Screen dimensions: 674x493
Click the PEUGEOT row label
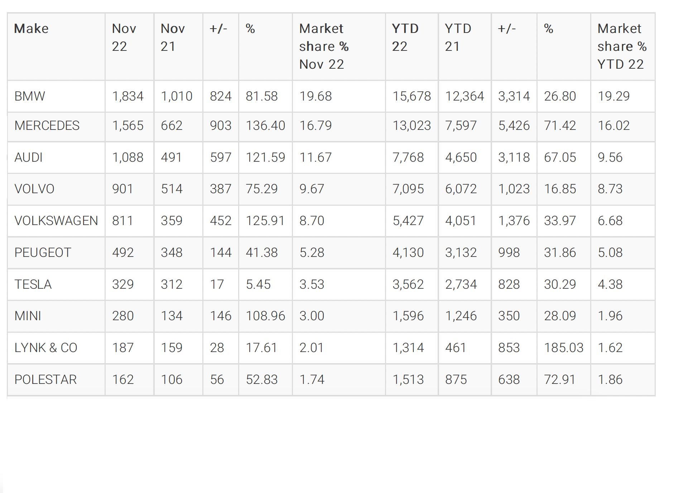43,253
